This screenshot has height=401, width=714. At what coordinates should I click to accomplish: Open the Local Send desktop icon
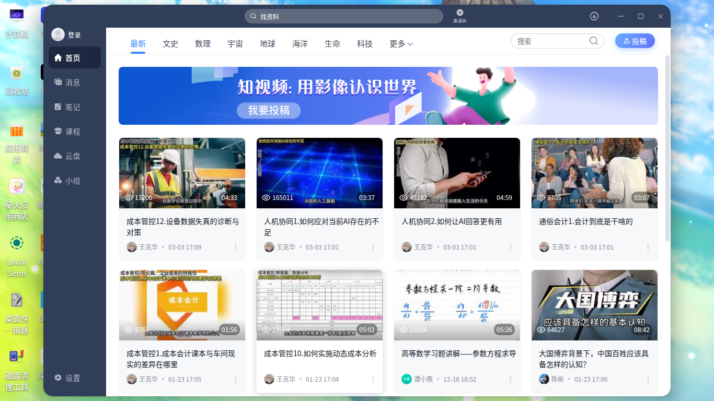(17, 256)
